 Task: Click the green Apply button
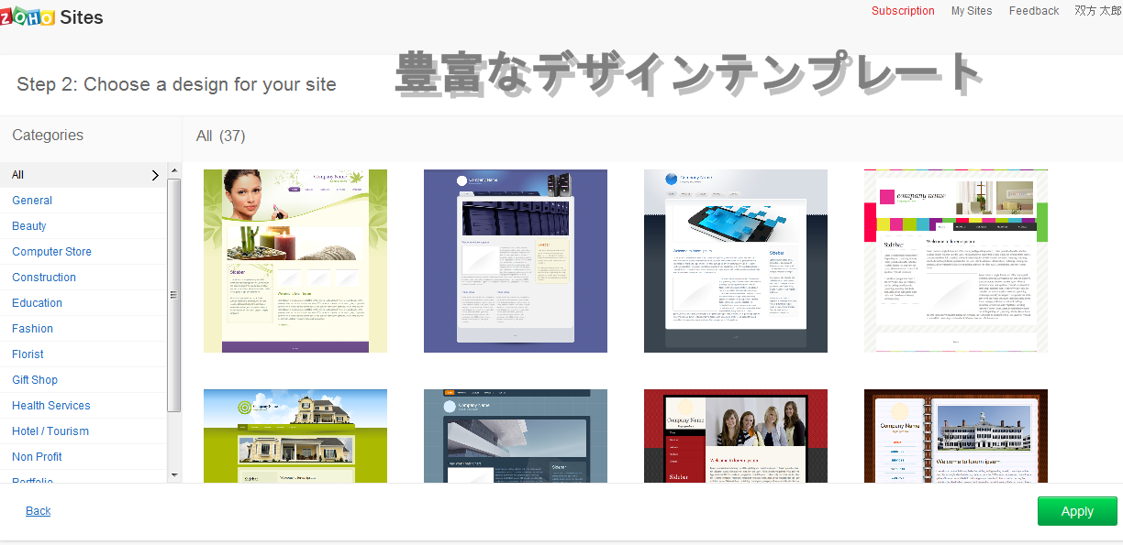pos(1077,511)
